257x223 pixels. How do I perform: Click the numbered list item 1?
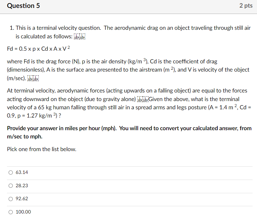point(11,28)
